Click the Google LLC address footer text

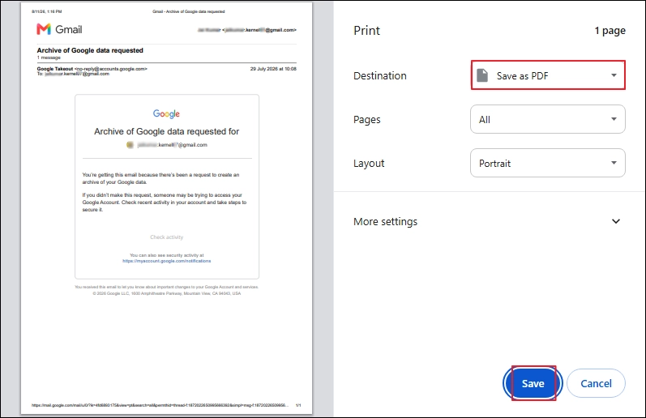pos(166,293)
